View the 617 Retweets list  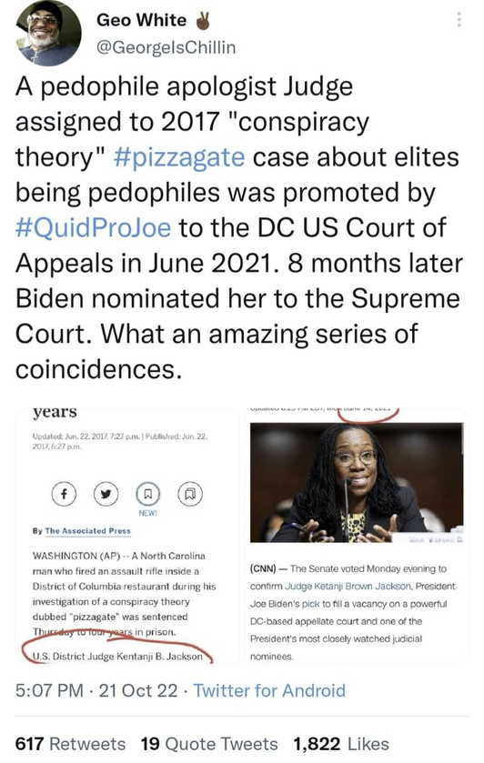point(70,744)
